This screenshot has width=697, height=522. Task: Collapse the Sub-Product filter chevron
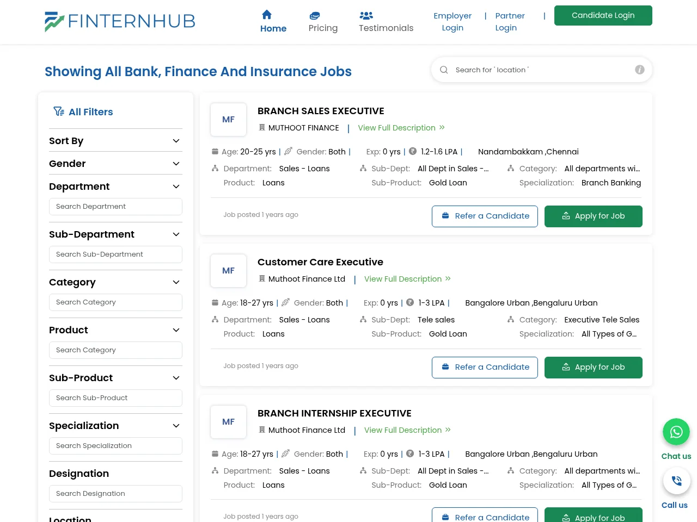(176, 378)
